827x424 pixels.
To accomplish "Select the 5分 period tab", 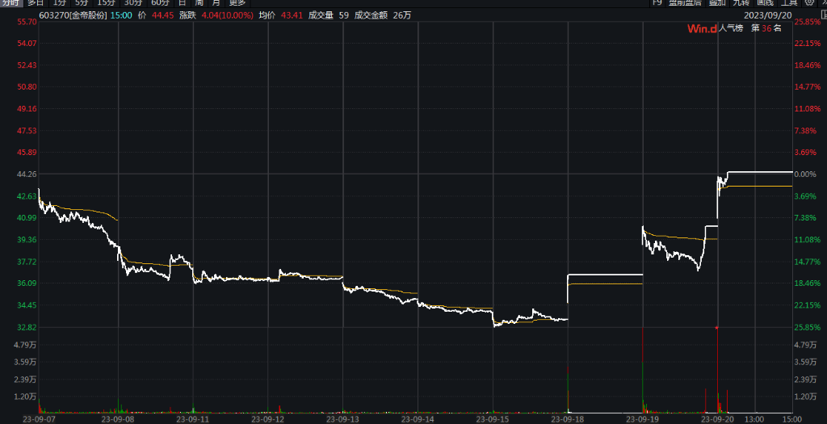I will pyautogui.click(x=82, y=3).
